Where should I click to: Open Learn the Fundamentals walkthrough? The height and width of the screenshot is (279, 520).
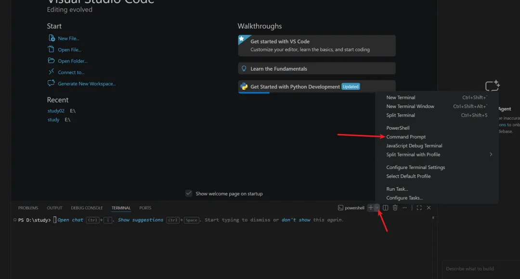(317, 68)
